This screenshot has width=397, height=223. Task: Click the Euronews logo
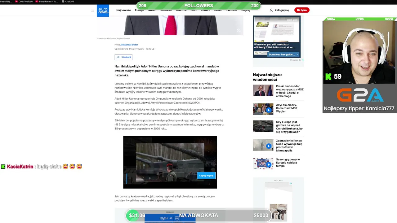click(103, 11)
